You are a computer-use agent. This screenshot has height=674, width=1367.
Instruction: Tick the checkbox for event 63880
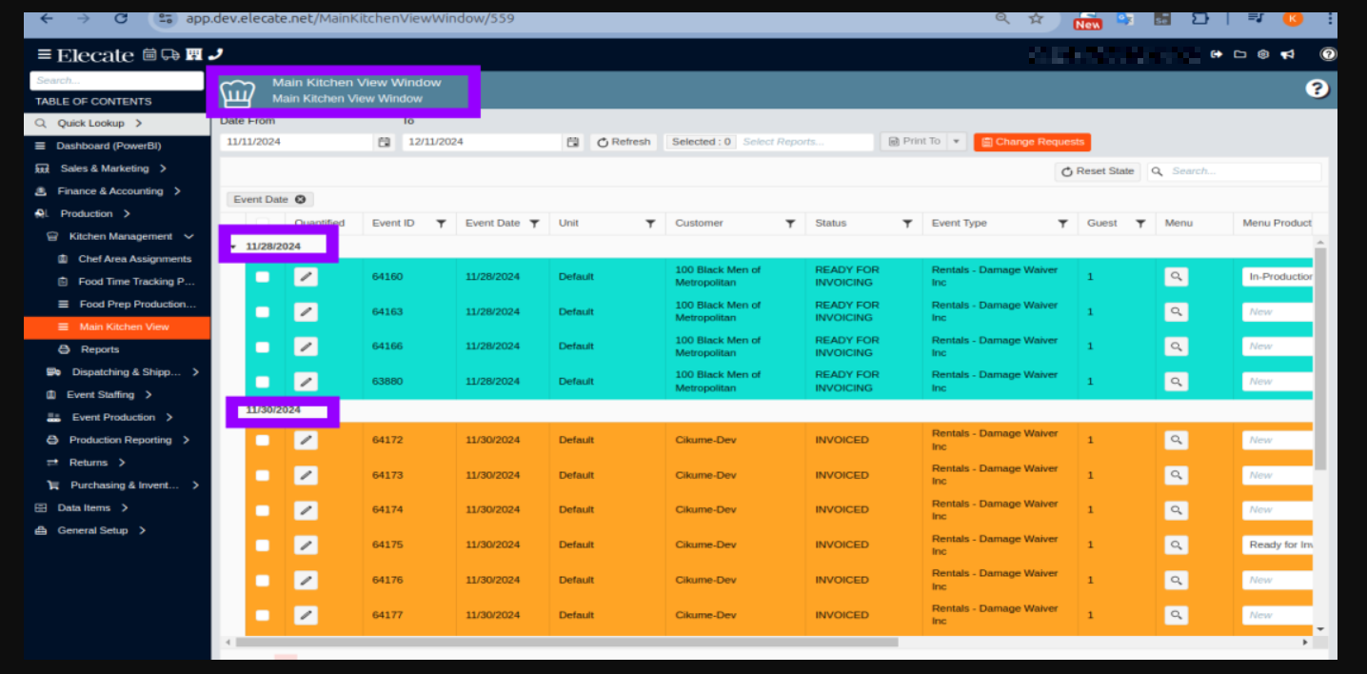[x=263, y=382]
